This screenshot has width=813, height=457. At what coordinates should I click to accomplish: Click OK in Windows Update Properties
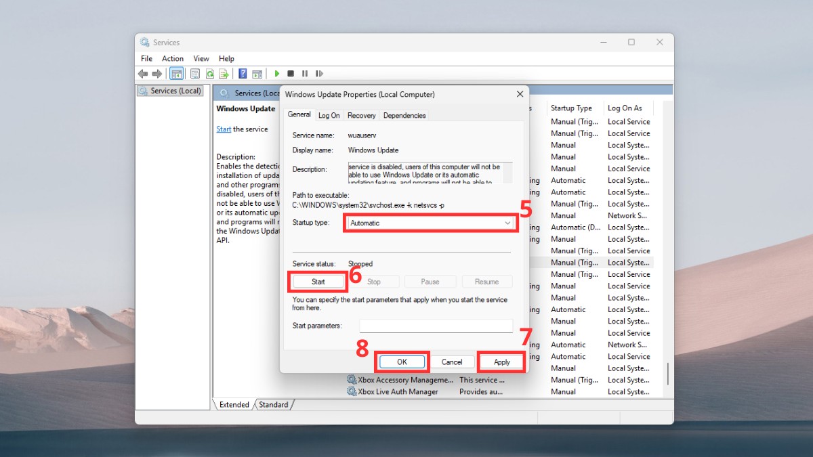[402, 362]
